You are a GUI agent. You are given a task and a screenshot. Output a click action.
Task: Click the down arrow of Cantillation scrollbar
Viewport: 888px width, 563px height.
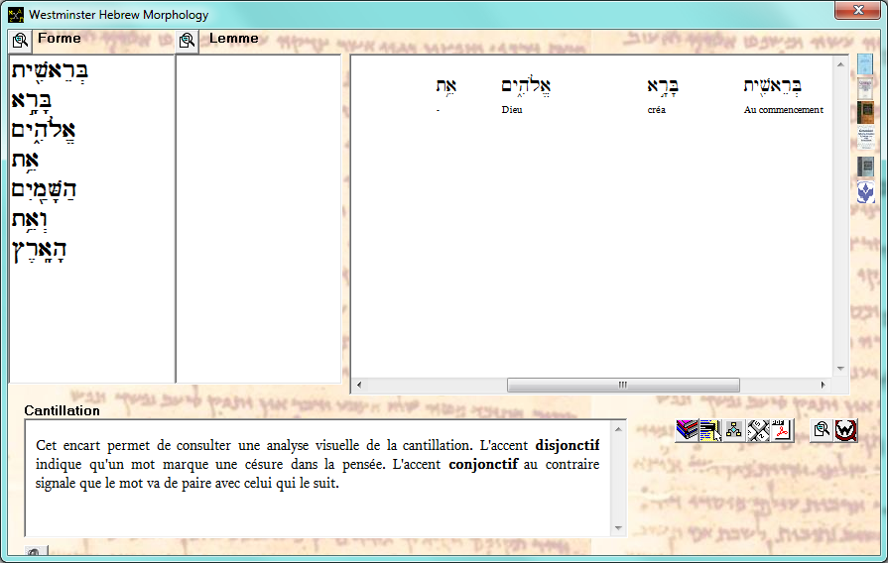[x=618, y=528]
